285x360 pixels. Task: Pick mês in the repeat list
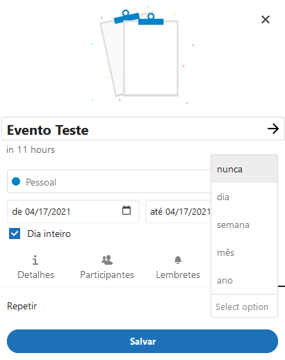(x=244, y=252)
